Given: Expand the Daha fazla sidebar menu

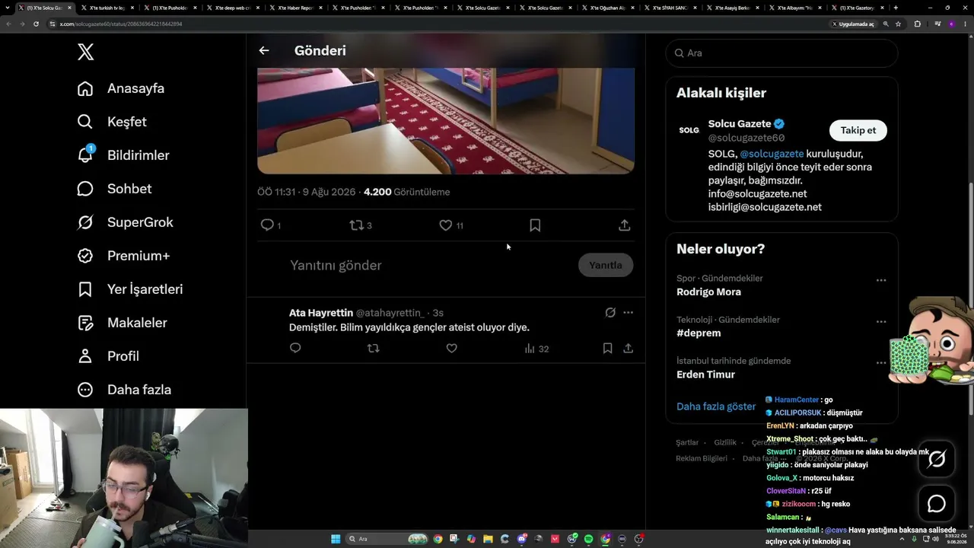Looking at the screenshot, I should click(124, 390).
